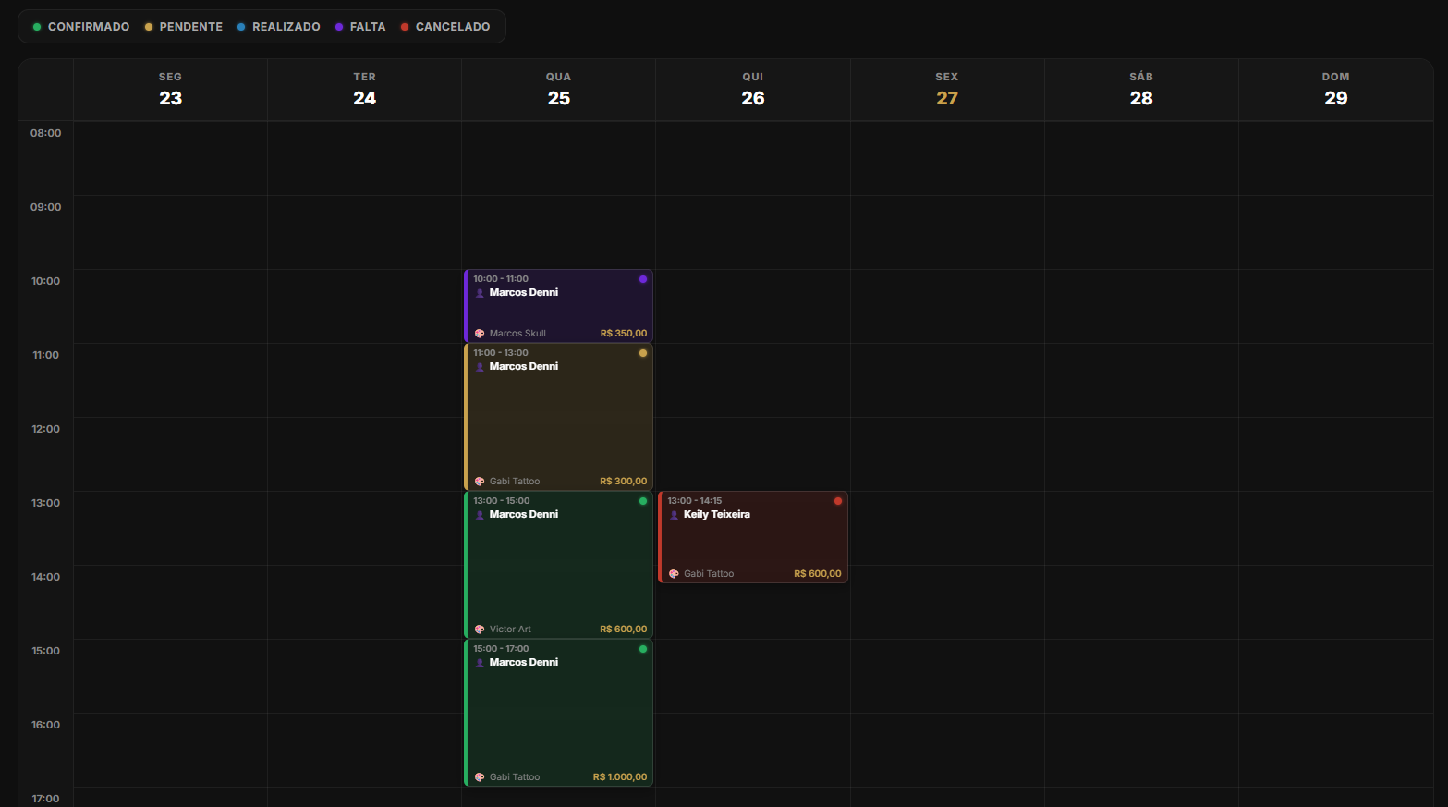Select the person icon on the 10:00 Marcos Denni appointment

pyautogui.click(x=480, y=292)
